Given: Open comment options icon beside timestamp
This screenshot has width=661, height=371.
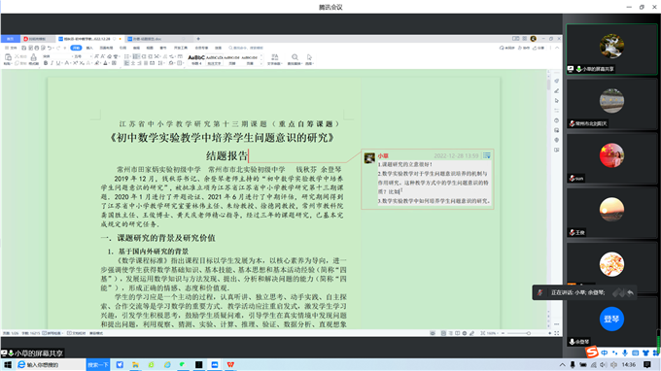Looking at the screenshot, I should click(x=487, y=155).
